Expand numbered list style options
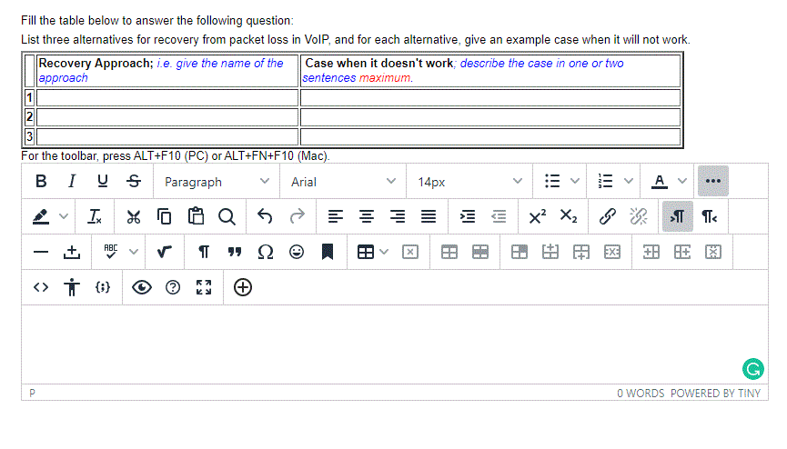The image size is (787, 449). click(629, 181)
